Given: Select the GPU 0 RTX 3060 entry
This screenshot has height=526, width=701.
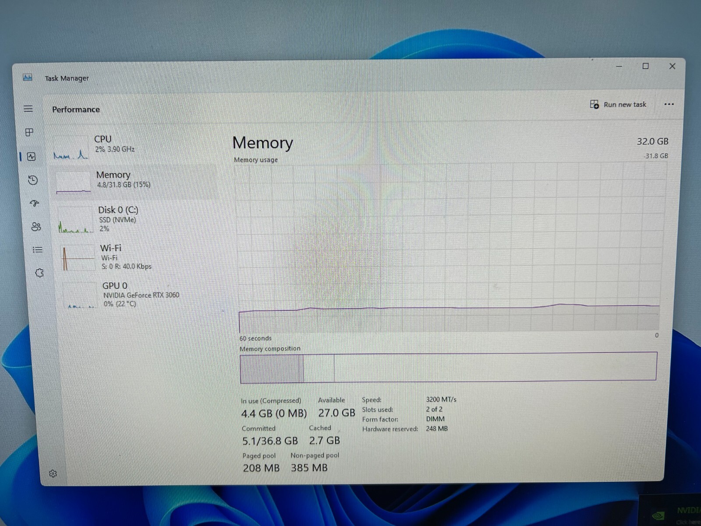Looking at the screenshot, I should [140, 295].
